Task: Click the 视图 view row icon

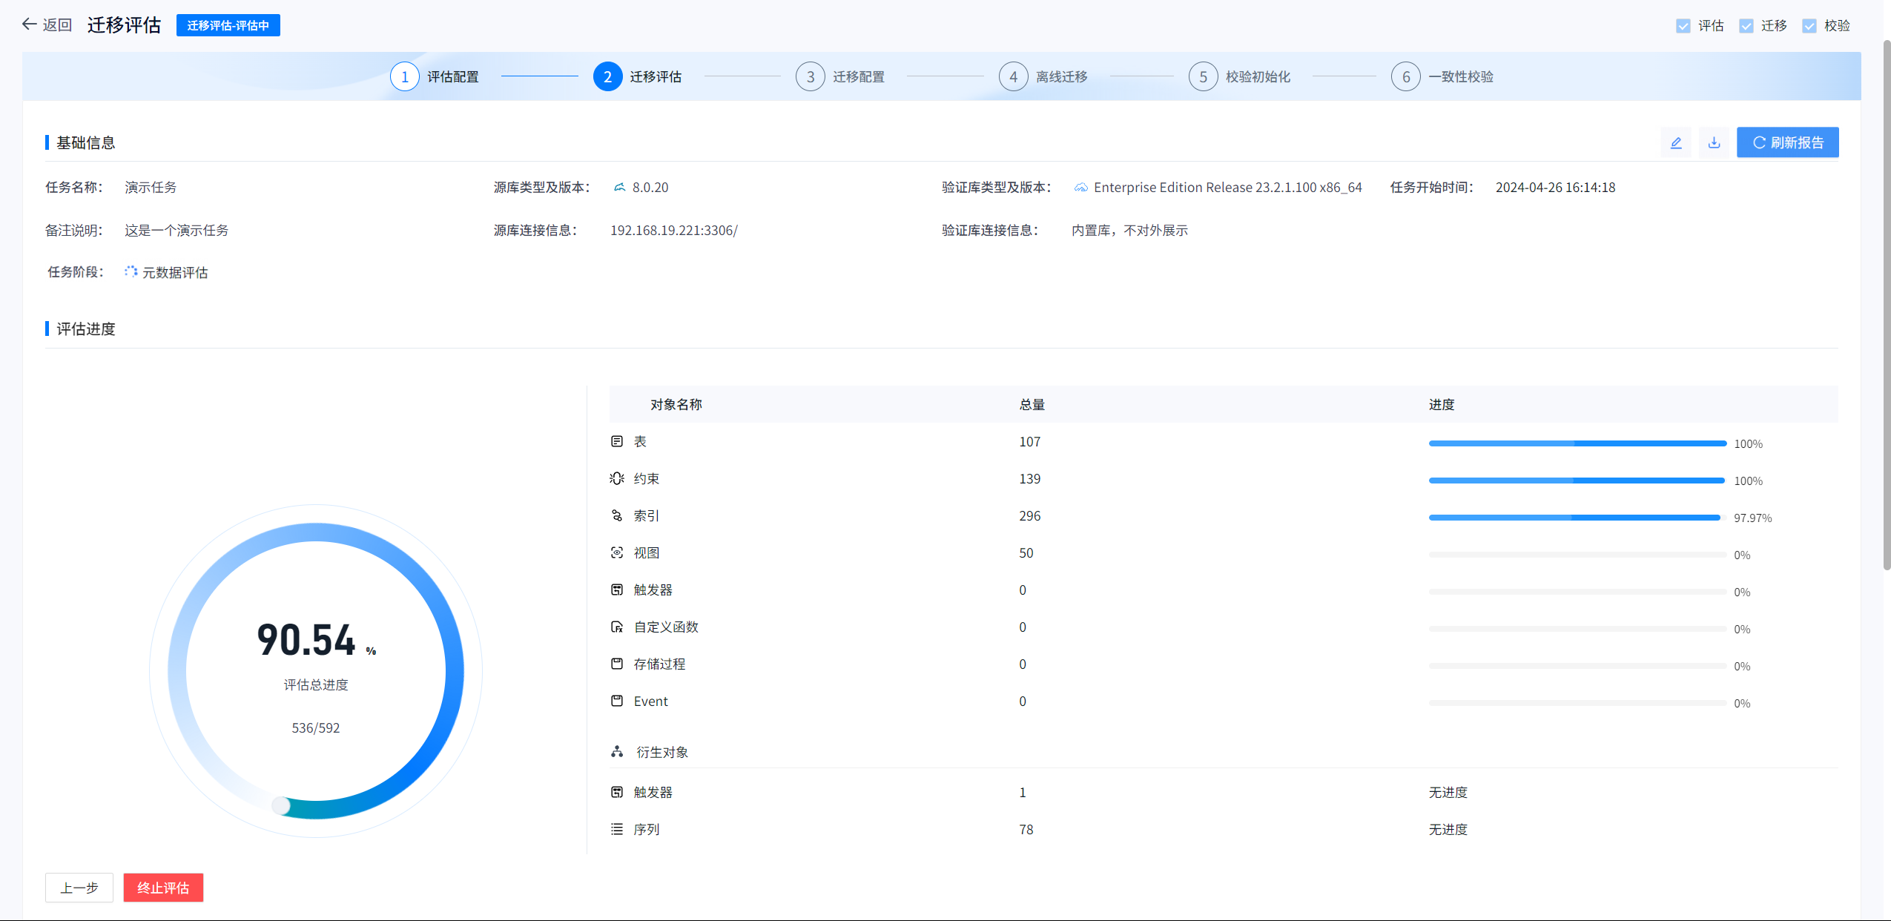Action: 616,552
